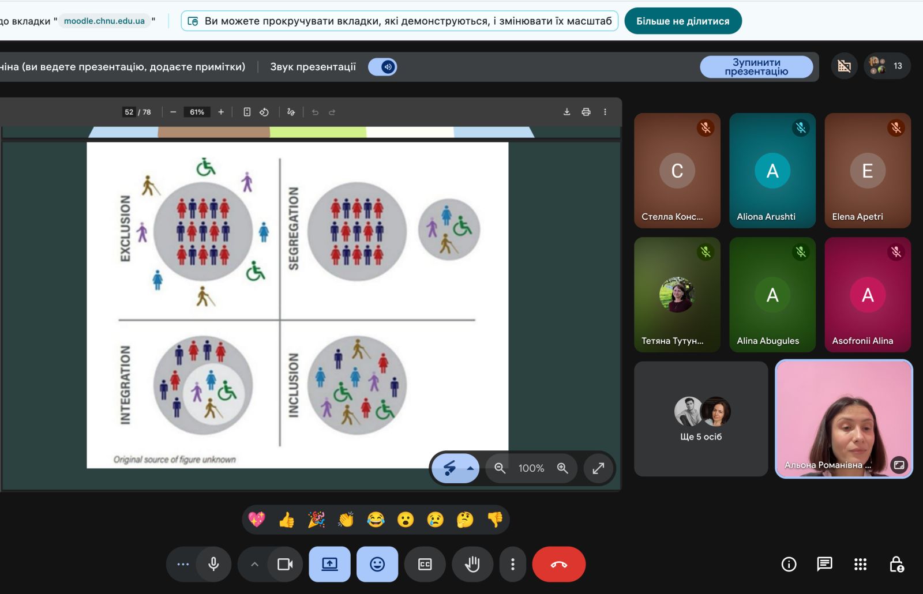Open the chat panel icon
The image size is (923, 594).
(824, 564)
